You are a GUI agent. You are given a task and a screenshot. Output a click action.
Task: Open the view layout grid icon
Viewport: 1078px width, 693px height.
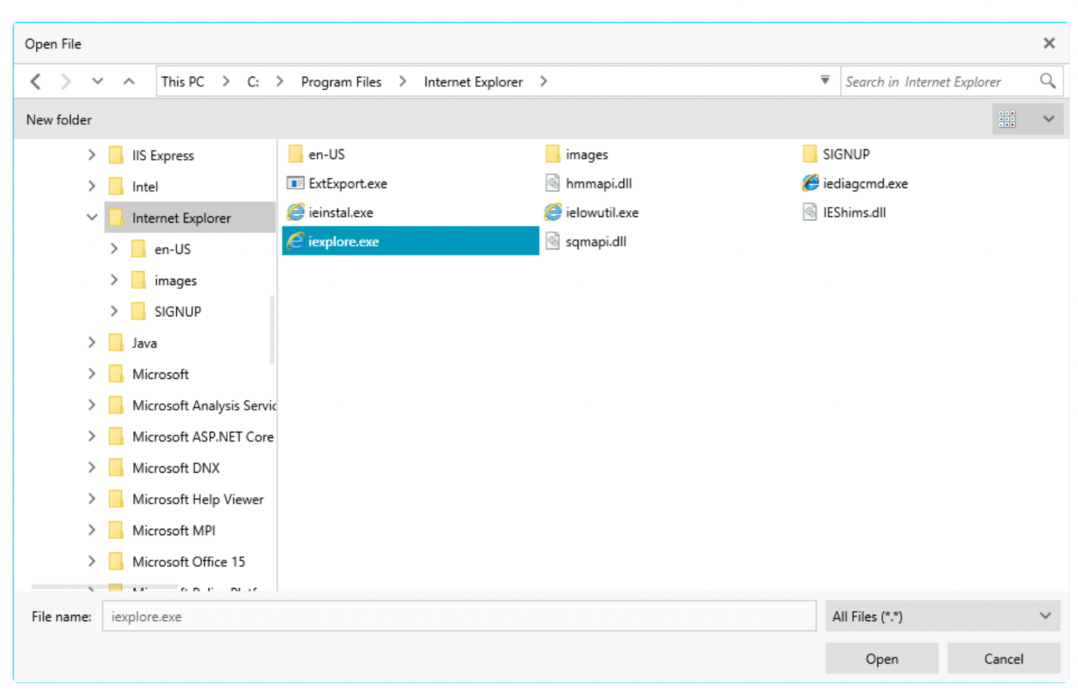coord(1007,120)
